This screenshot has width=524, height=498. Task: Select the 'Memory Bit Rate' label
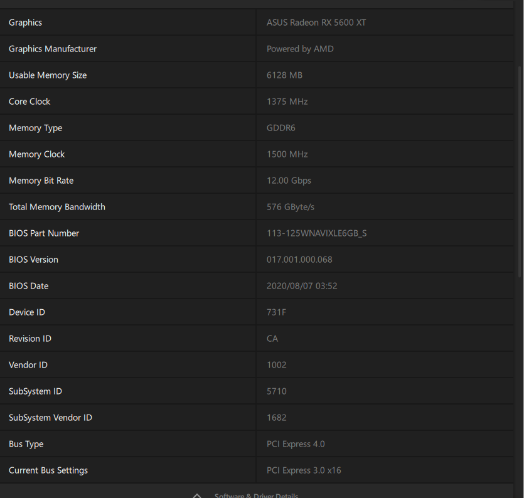click(41, 181)
